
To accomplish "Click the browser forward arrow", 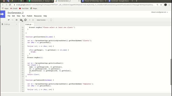I will click(6, 5).
